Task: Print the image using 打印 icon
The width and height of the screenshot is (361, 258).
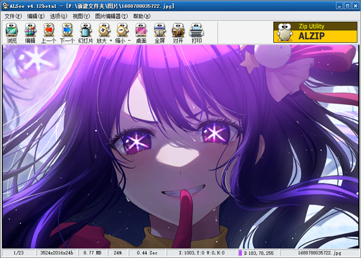Action: [196, 32]
